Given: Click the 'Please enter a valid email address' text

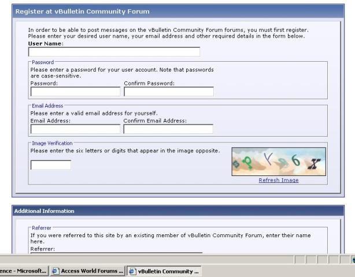Looking at the screenshot, I should (x=94, y=113).
